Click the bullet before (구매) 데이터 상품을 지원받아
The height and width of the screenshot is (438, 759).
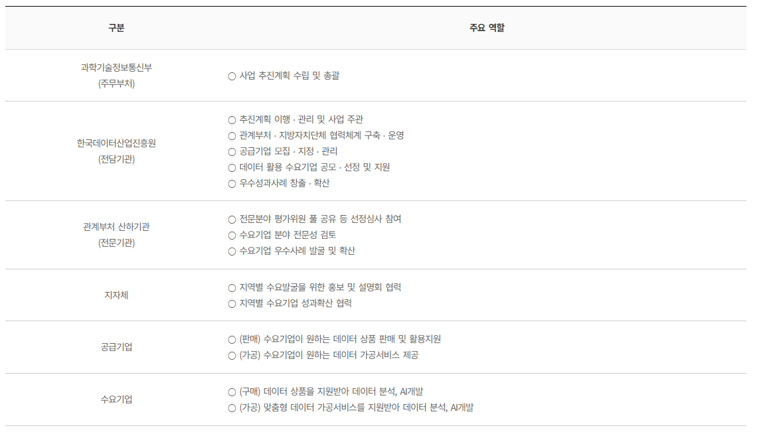(x=232, y=392)
